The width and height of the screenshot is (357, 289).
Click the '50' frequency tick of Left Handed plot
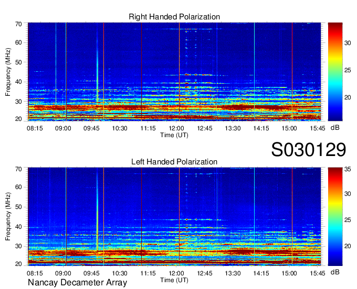pyautogui.click(x=18, y=207)
